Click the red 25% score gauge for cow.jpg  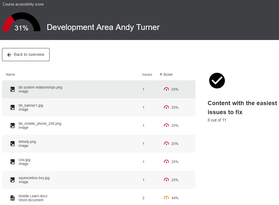tap(166, 161)
